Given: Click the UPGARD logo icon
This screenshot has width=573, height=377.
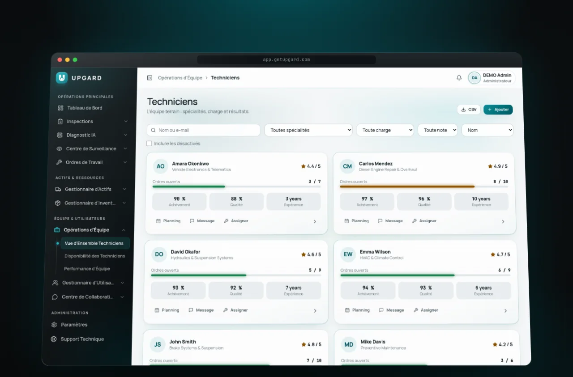Looking at the screenshot, I should click(x=62, y=78).
